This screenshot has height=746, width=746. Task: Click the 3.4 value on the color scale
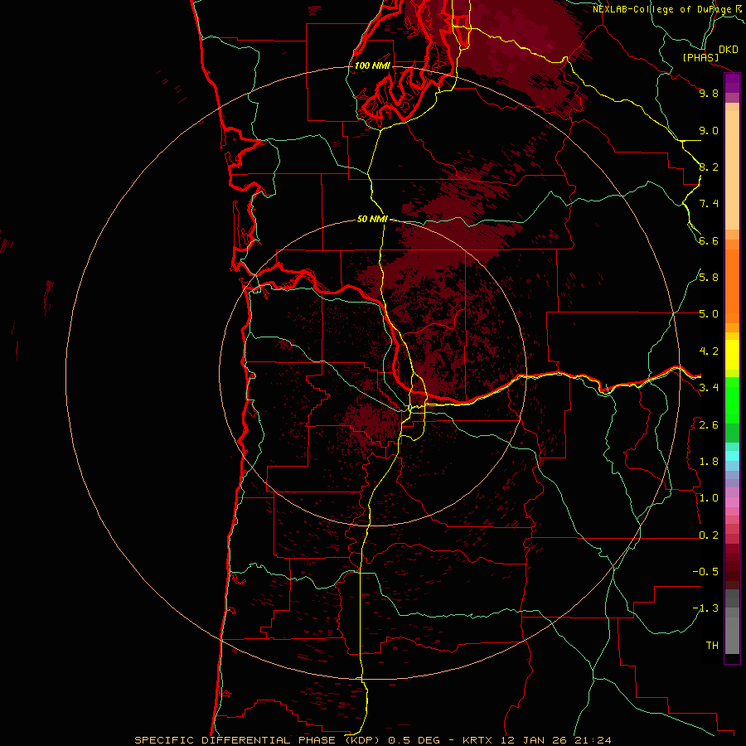tap(709, 388)
